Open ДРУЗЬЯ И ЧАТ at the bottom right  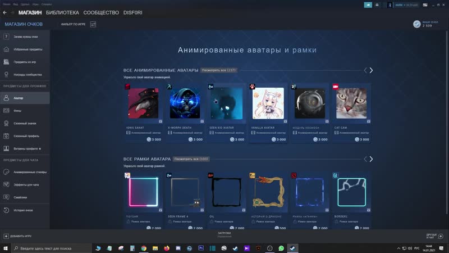[434, 236]
